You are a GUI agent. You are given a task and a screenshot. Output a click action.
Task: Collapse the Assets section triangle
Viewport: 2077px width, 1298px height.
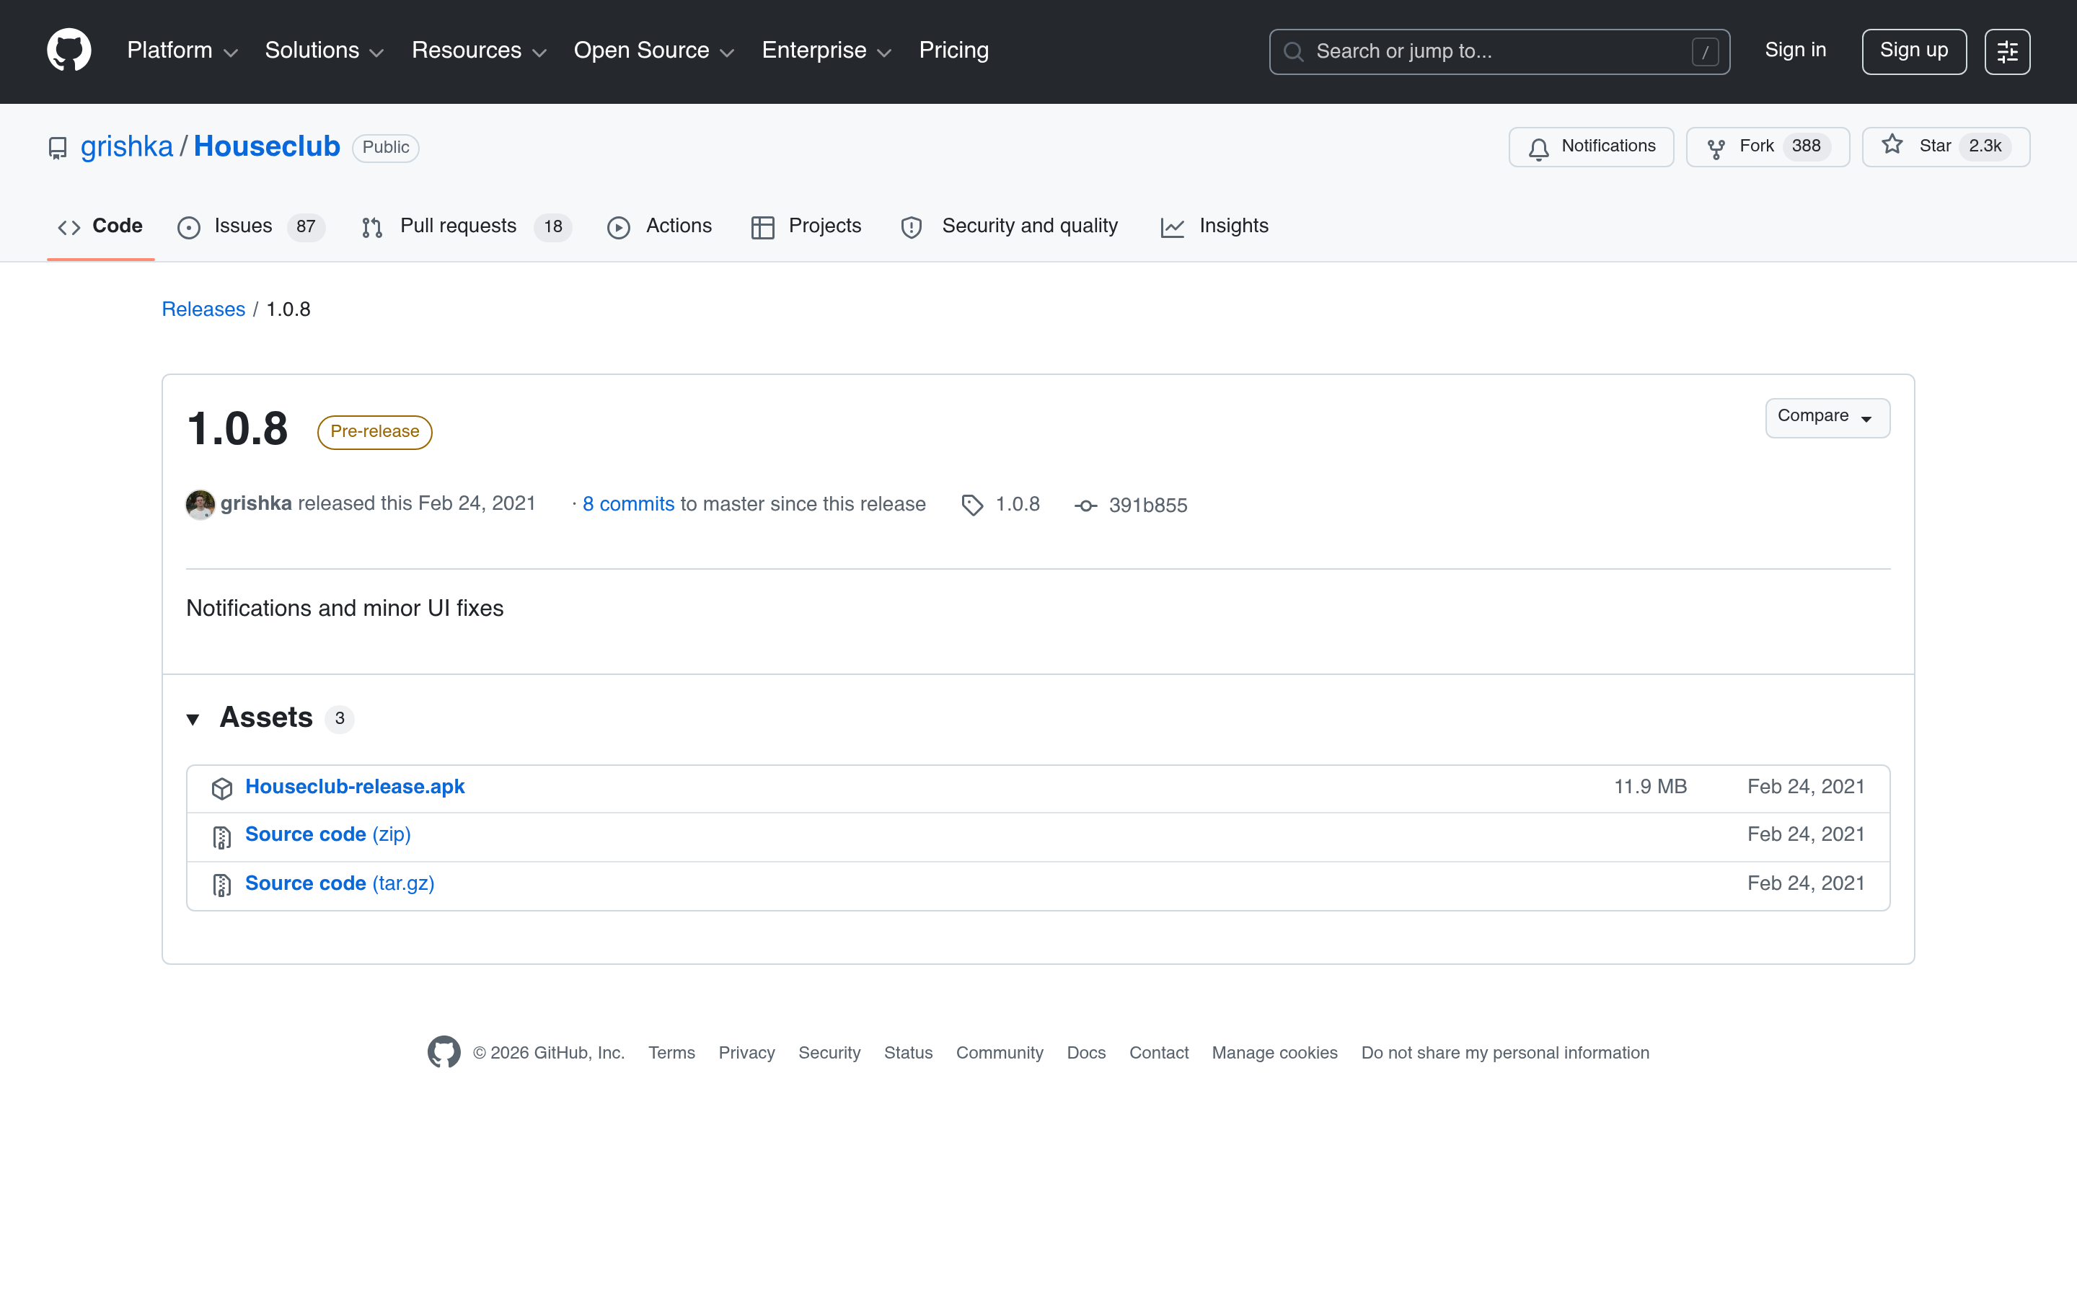pyautogui.click(x=193, y=720)
